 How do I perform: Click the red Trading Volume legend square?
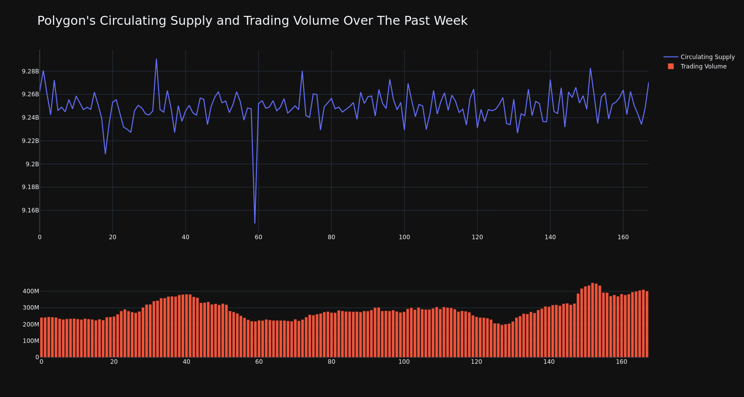pyautogui.click(x=671, y=66)
